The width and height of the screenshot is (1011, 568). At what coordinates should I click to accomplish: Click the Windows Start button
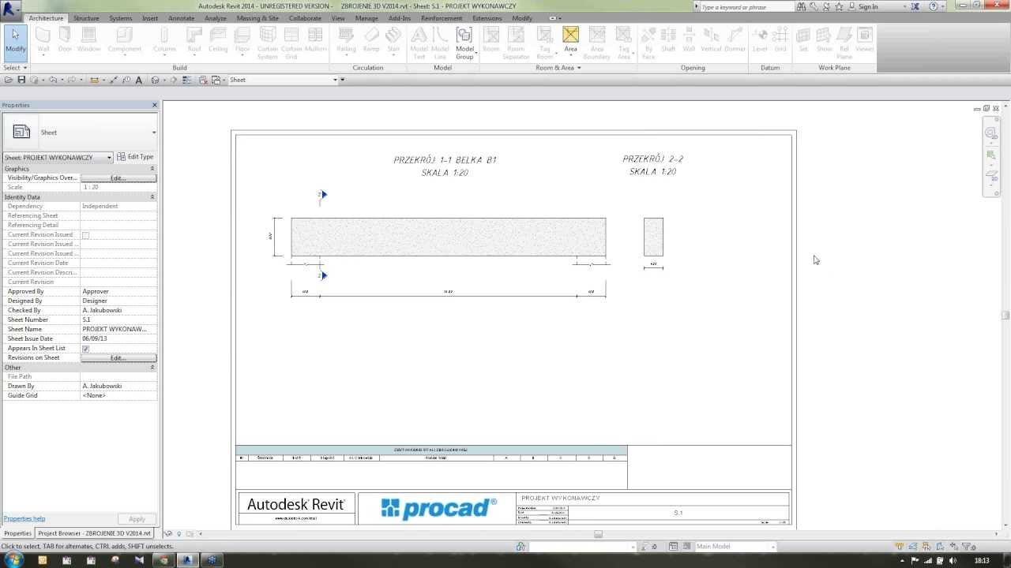point(13,560)
